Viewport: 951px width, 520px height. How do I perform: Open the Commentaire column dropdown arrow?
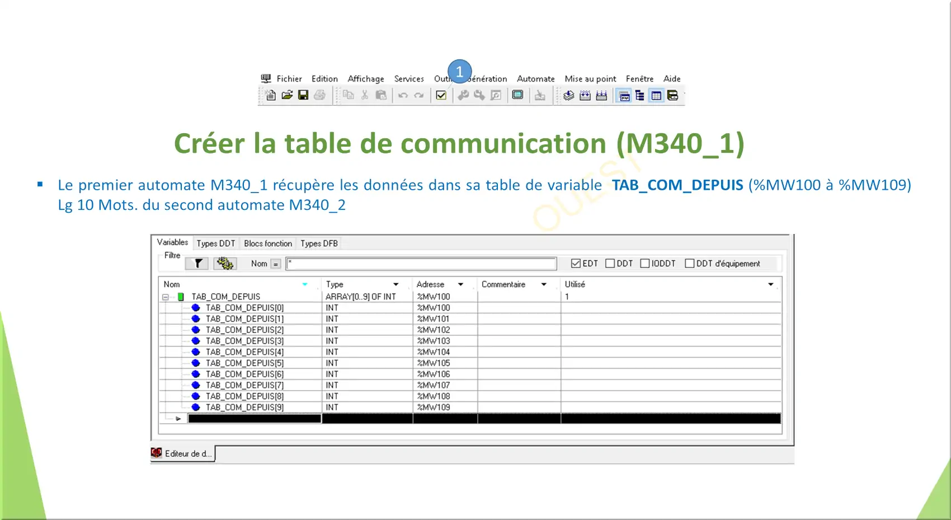coord(544,284)
